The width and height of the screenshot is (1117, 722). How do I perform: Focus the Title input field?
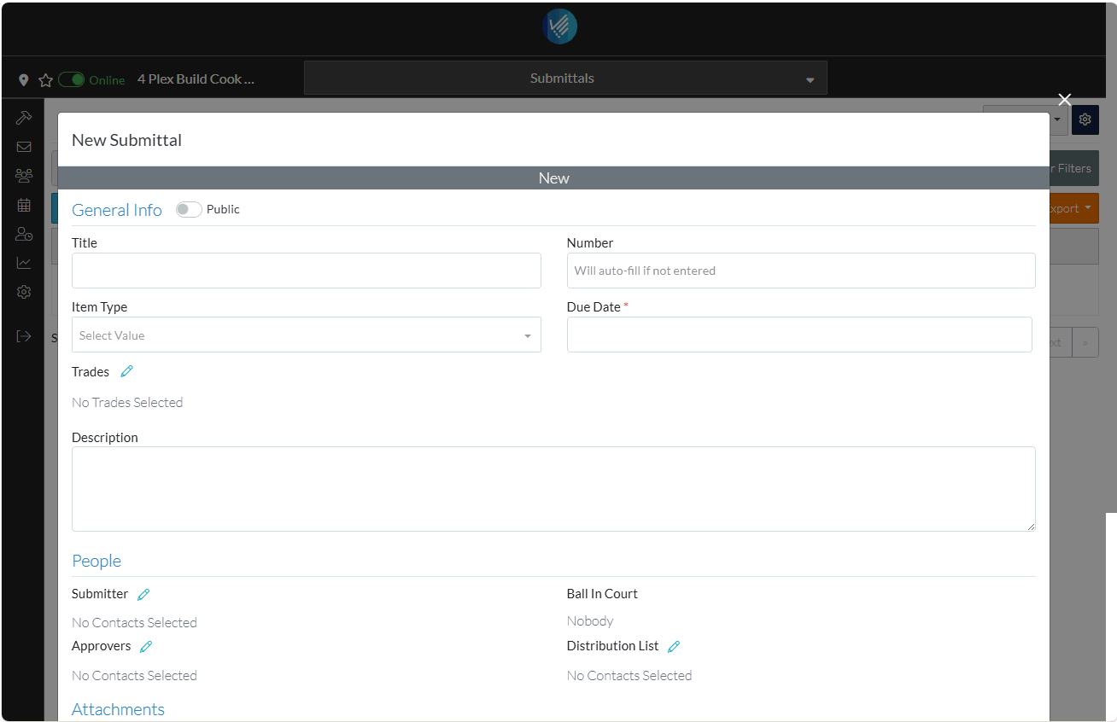point(307,271)
